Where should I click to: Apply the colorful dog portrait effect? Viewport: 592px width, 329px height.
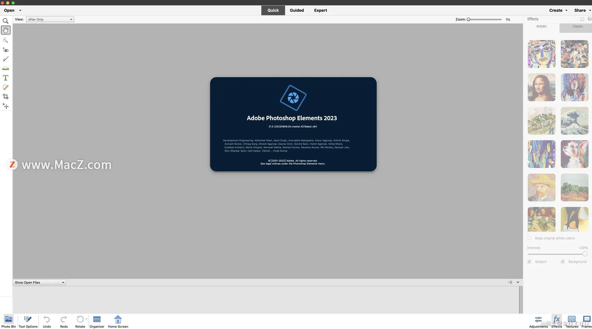tap(574, 154)
